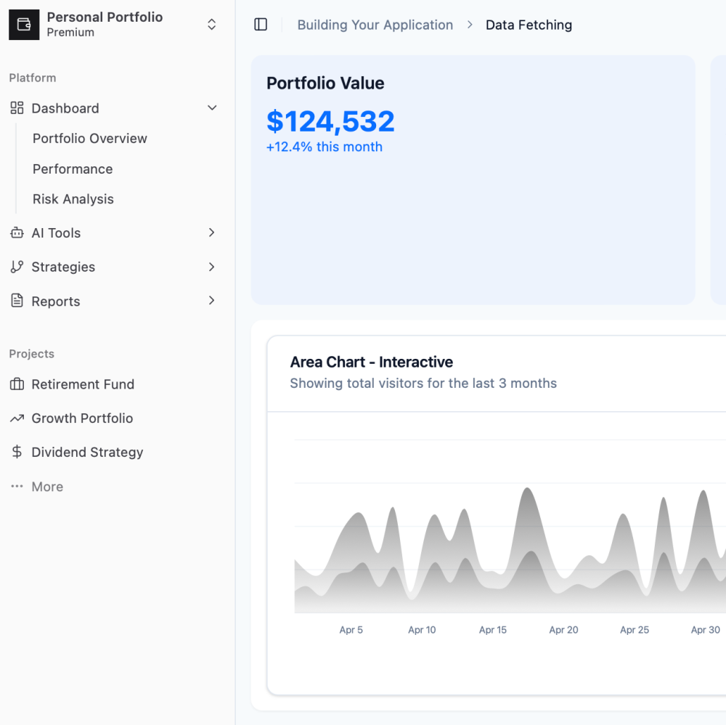726x725 pixels.
Task: Go to Risk Analysis page
Action: (x=73, y=200)
